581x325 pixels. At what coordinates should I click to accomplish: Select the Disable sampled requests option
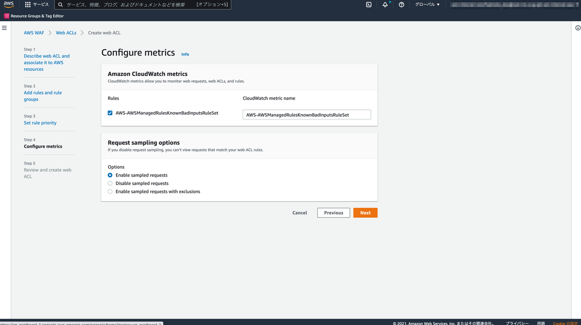[110, 183]
